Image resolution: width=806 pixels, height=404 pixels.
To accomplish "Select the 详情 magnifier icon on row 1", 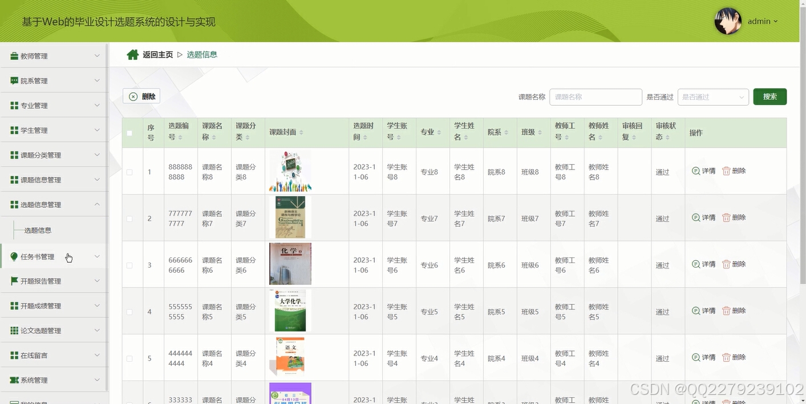I will [x=695, y=171].
